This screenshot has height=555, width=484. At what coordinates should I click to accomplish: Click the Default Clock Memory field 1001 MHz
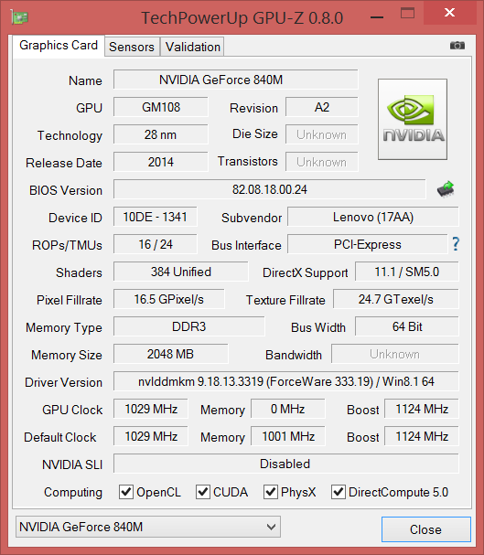point(288,436)
